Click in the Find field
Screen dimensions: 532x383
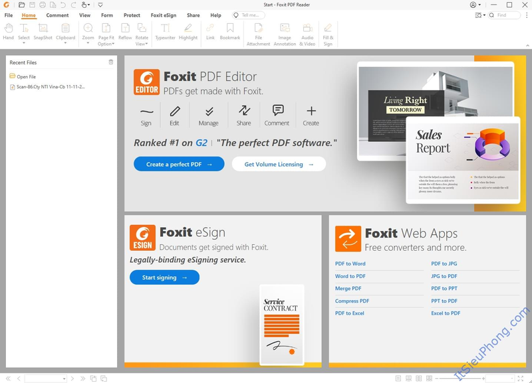tap(505, 15)
